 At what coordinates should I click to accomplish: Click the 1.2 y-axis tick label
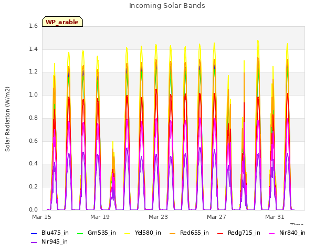(x=33, y=72)
